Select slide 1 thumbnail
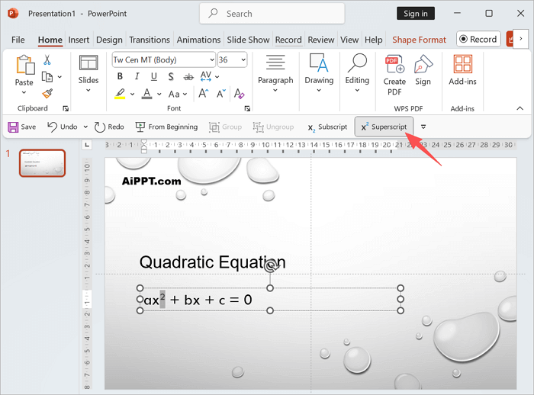Viewport: 534px width, 395px height. coord(43,163)
